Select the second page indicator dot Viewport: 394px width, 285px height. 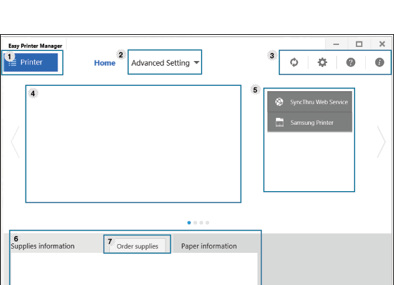pos(195,223)
